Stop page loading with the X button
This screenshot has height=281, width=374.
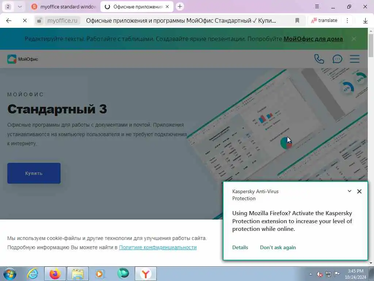point(24,20)
